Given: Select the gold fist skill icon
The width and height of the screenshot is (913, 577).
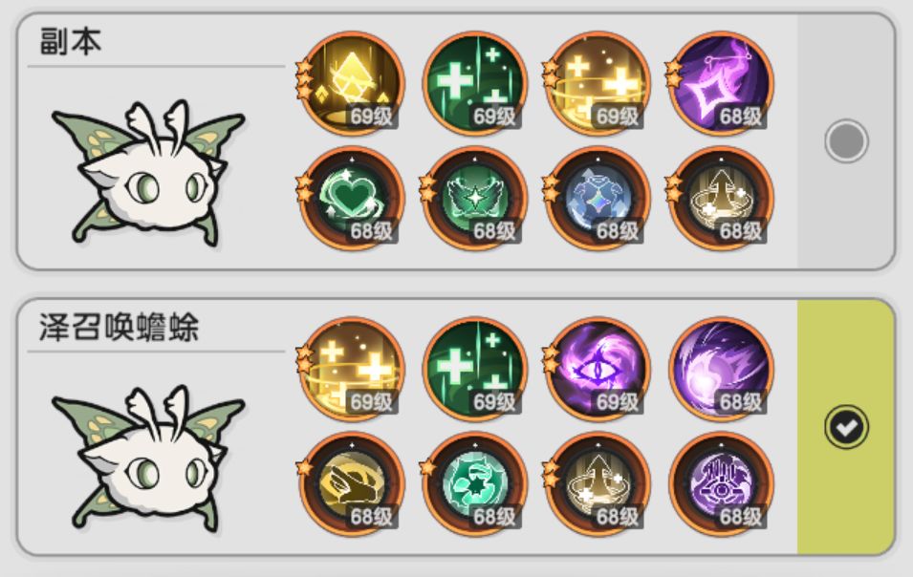Looking at the screenshot, I should tap(353, 484).
